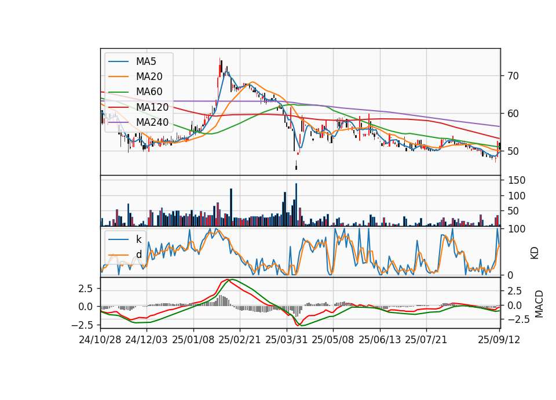Click the green MA60 legend line sample

118,92
